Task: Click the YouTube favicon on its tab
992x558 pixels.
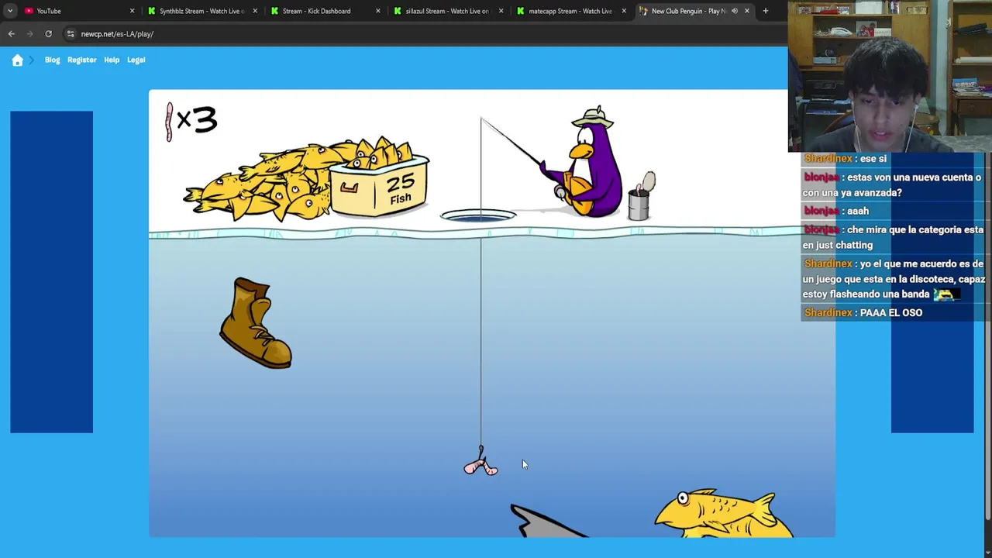Action: [x=29, y=11]
